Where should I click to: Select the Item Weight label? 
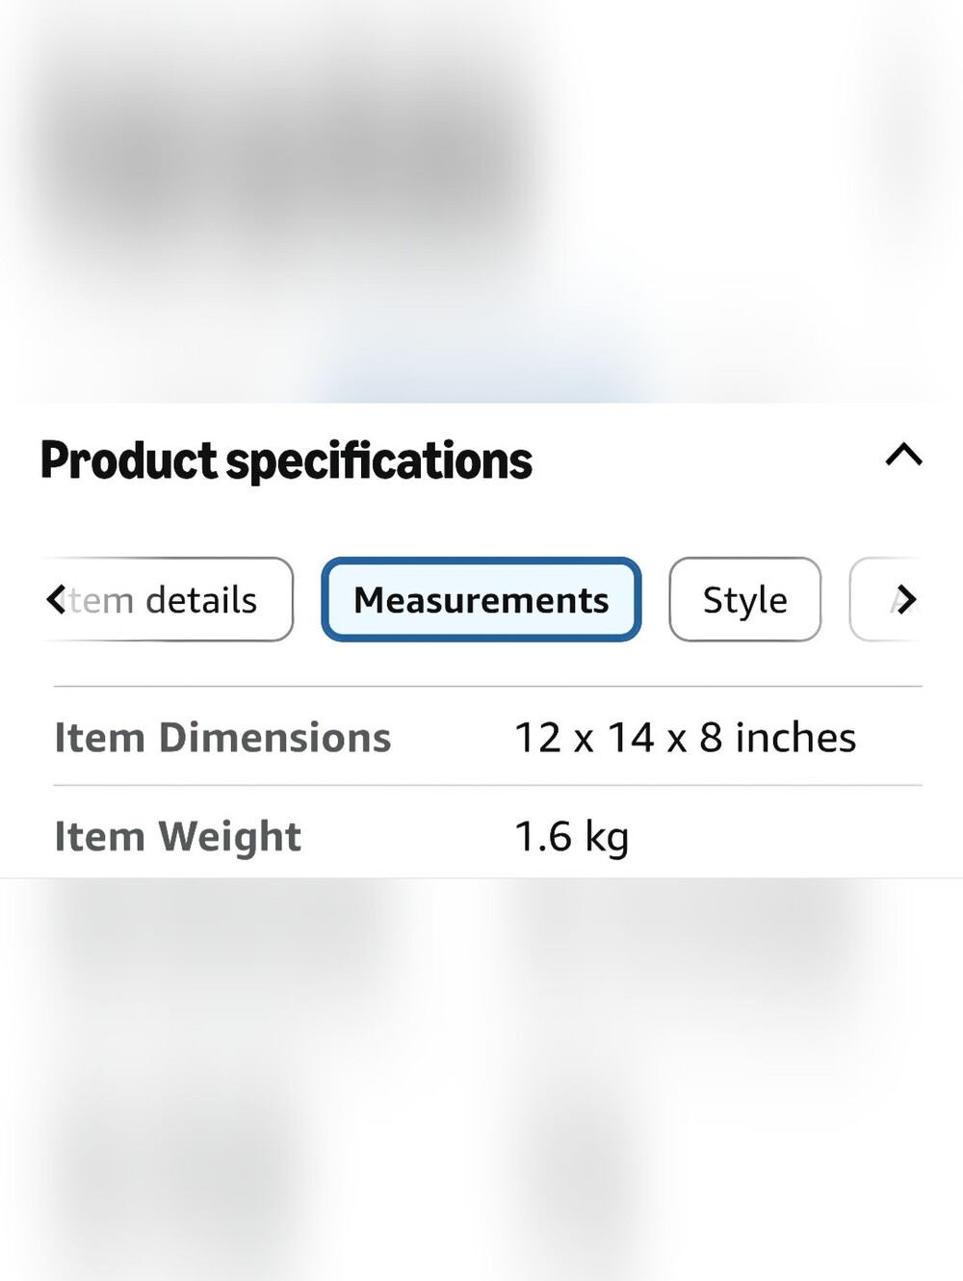click(177, 836)
